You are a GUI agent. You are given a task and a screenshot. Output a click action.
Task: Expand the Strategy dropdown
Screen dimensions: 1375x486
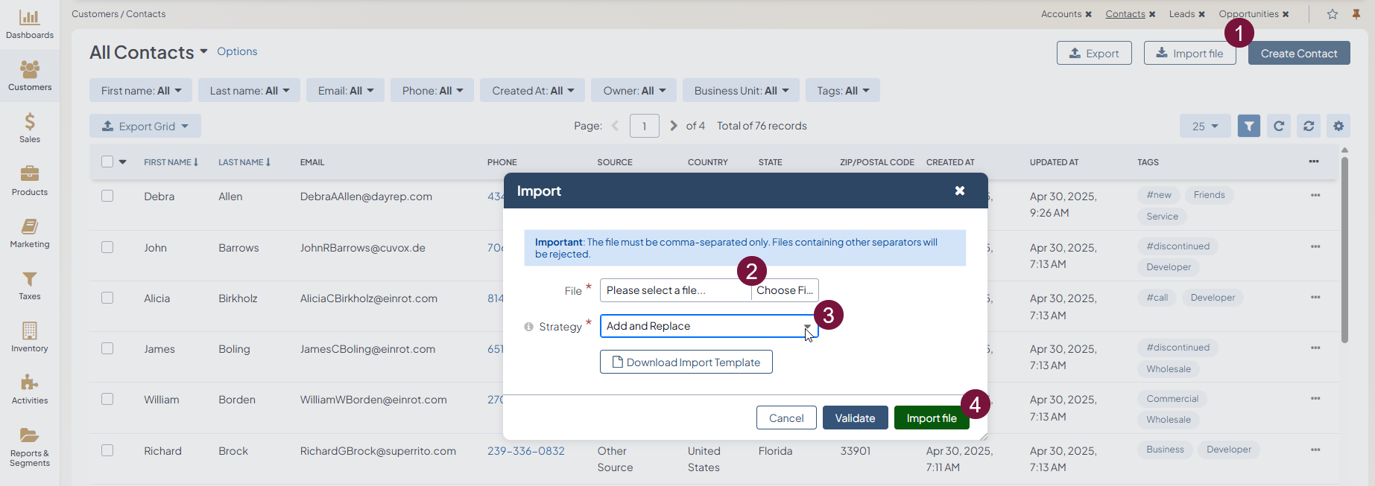point(708,326)
